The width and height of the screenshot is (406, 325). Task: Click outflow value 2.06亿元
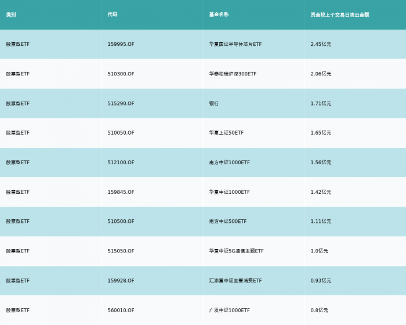pyautogui.click(x=321, y=74)
